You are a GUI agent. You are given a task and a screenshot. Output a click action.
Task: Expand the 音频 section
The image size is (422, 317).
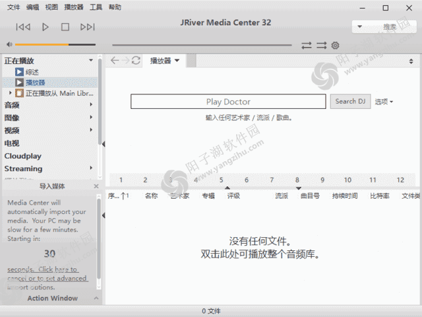91,104
